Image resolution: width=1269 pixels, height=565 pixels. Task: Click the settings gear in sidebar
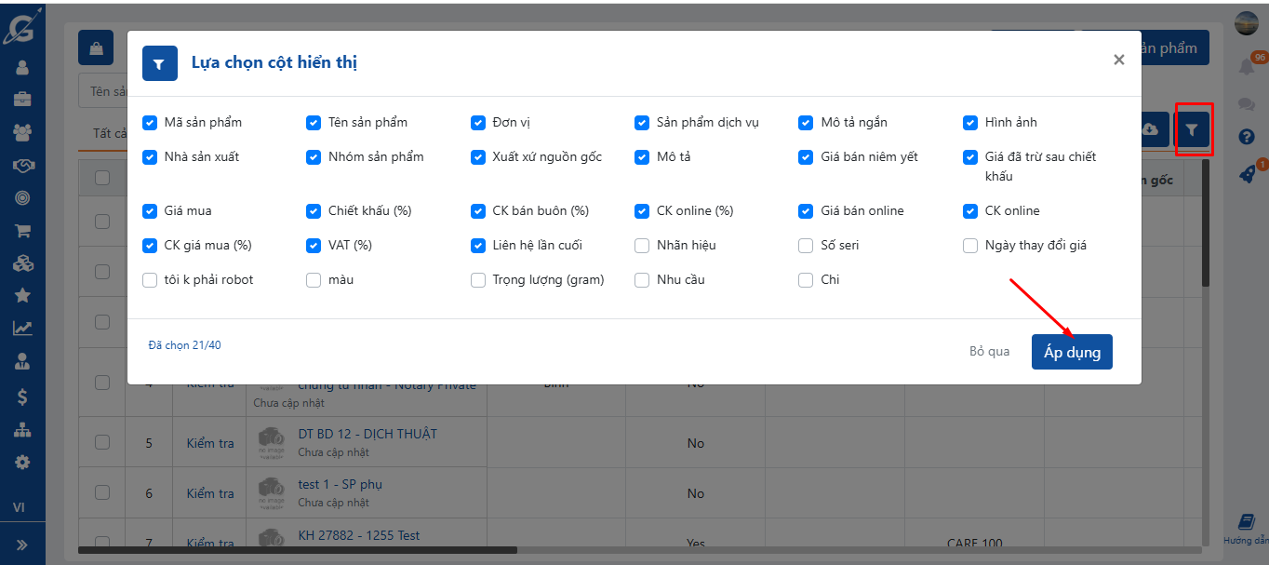tap(22, 462)
